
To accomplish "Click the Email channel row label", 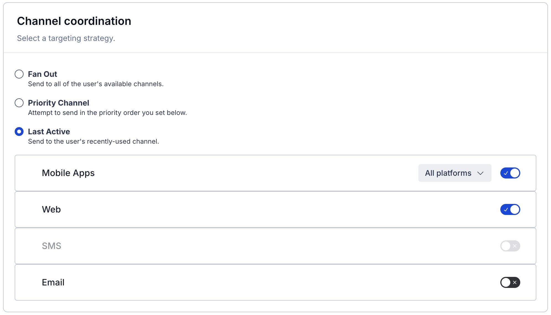I will coord(53,282).
